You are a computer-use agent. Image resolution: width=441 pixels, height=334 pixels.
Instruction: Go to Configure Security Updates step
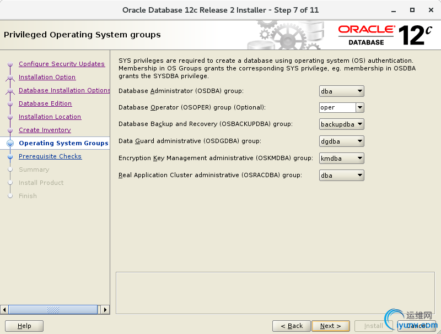(x=62, y=64)
